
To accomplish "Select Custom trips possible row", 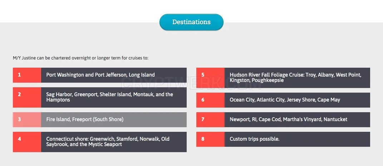I will pyautogui.click(x=297, y=139).
